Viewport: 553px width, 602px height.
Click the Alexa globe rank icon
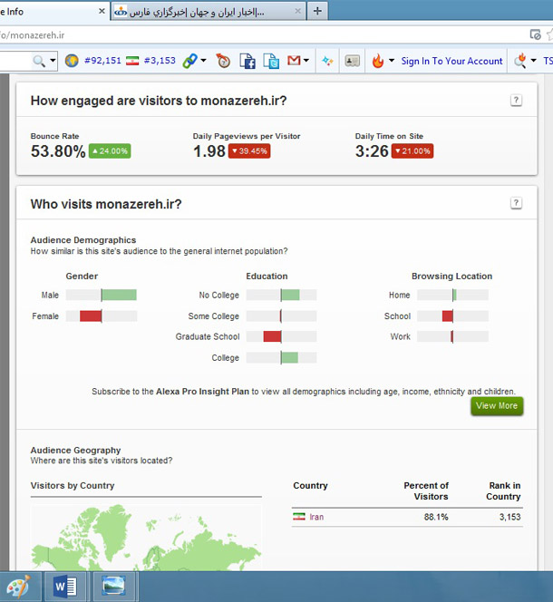tap(72, 61)
